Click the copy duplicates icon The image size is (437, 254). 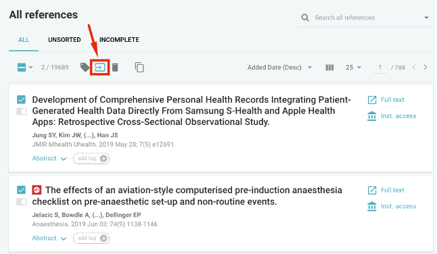(139, 68)
